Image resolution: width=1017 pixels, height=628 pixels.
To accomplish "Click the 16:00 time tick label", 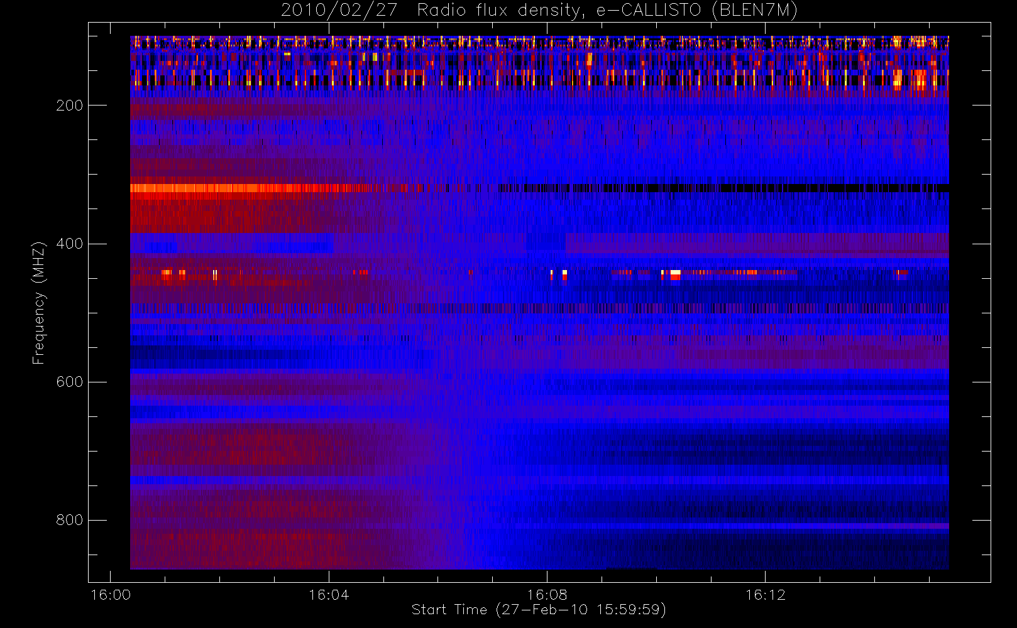I will [x=111, y=595].
